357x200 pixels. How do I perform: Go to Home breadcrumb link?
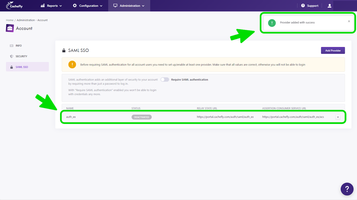[x=10, y=20]
